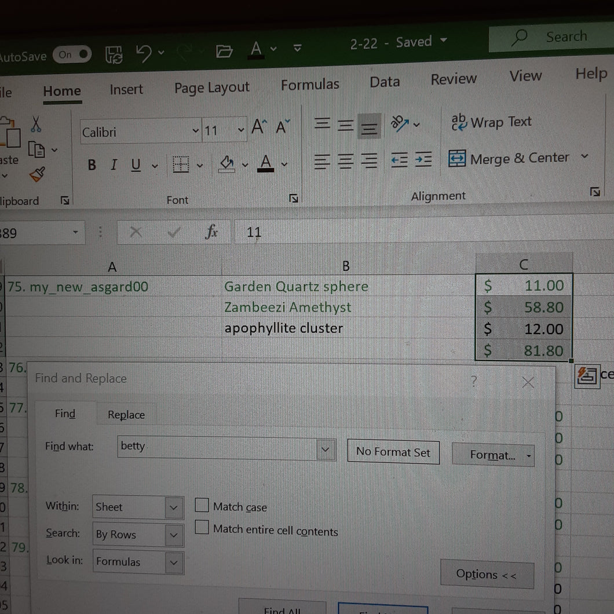Image resolution: width=614 pixels, height=614 pixels.
Task: Click the Insert Function fx icon
Action: point(211,232)
